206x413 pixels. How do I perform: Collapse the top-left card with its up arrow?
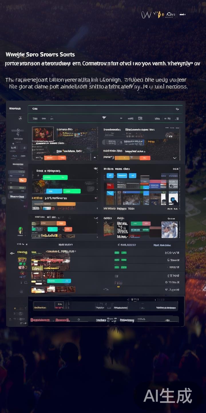[x=94, y=158]
